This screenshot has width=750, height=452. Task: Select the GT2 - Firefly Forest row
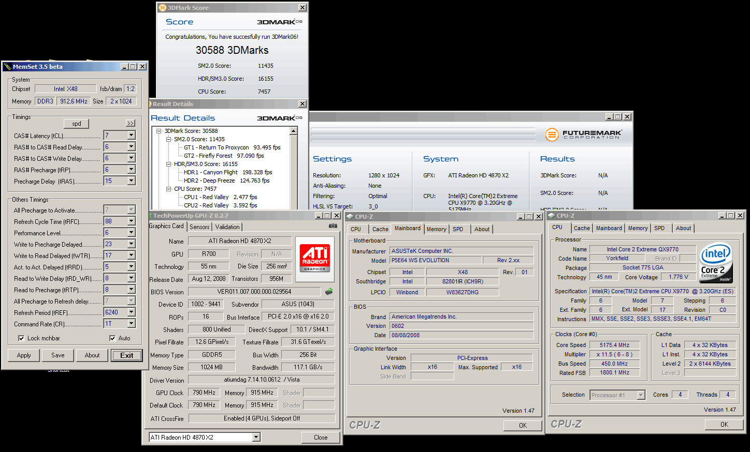tap(224, 156)
